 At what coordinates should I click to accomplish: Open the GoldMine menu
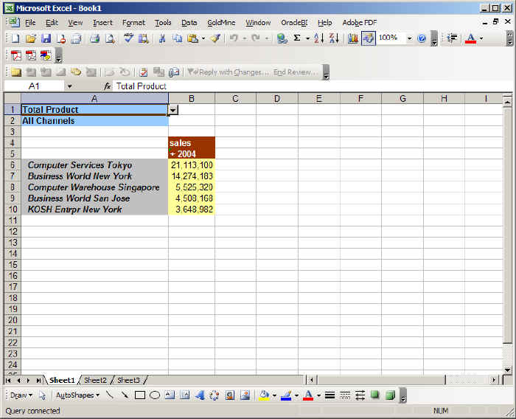221,22
